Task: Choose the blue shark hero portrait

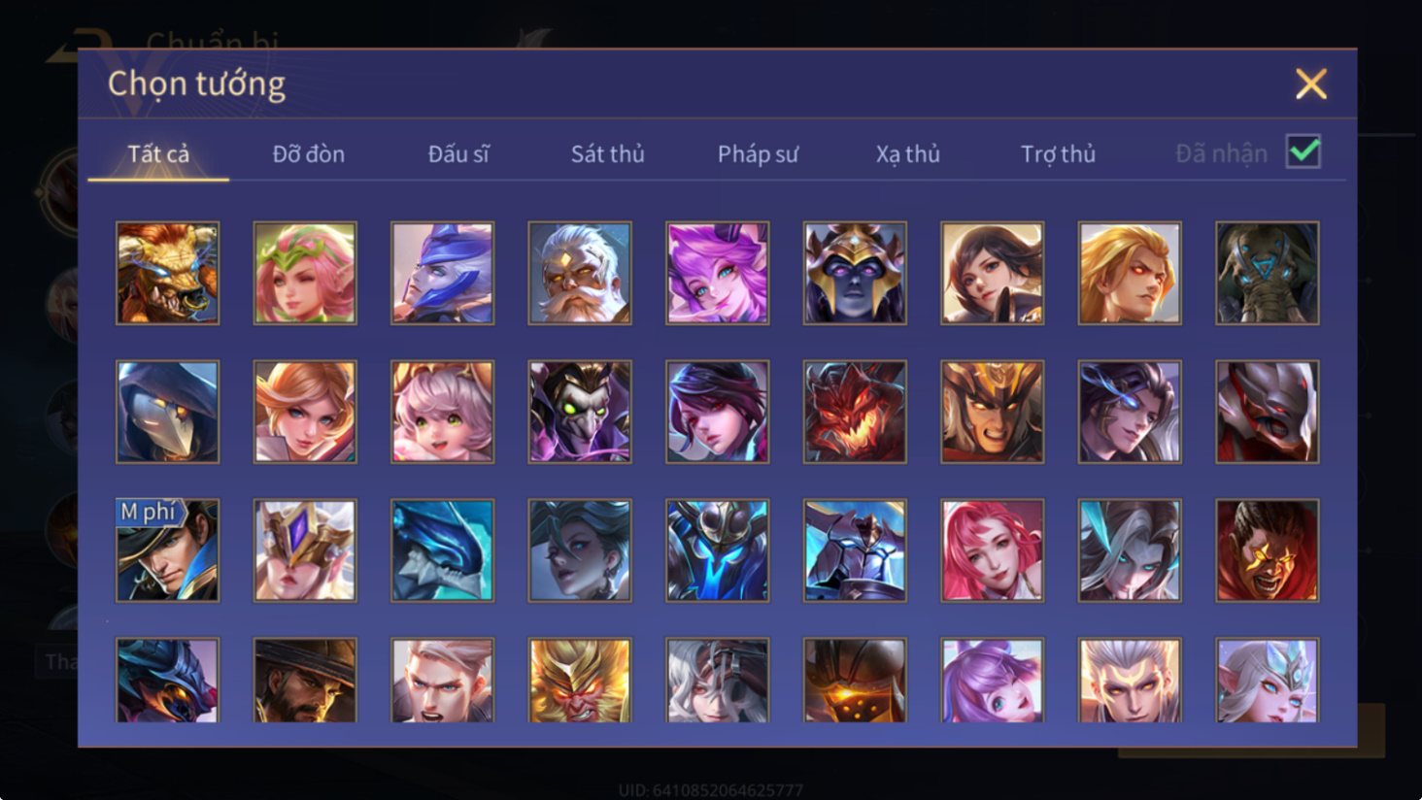Action: (442, 550)
